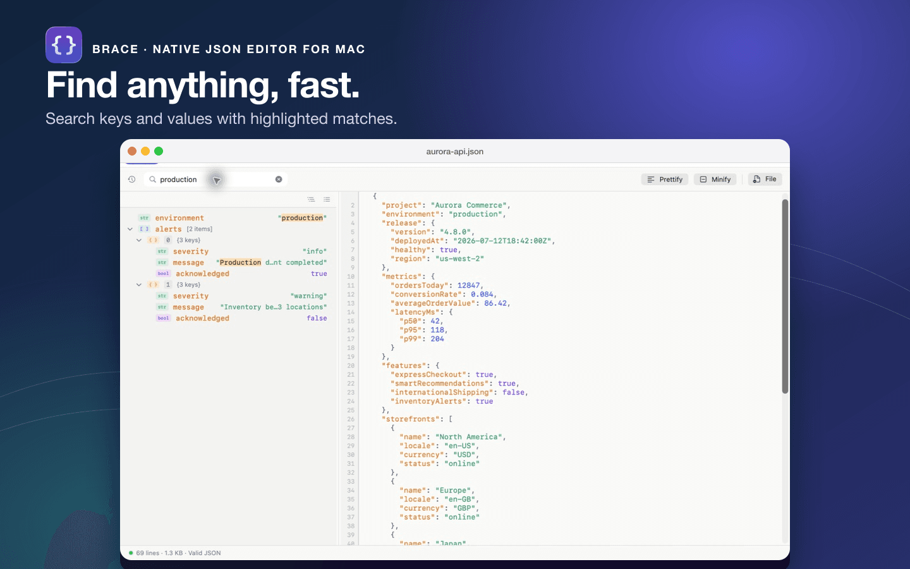Click the Prettify button
Image resolution: width=910 pixels, height=569 pixels.
(x=665, y=180)
